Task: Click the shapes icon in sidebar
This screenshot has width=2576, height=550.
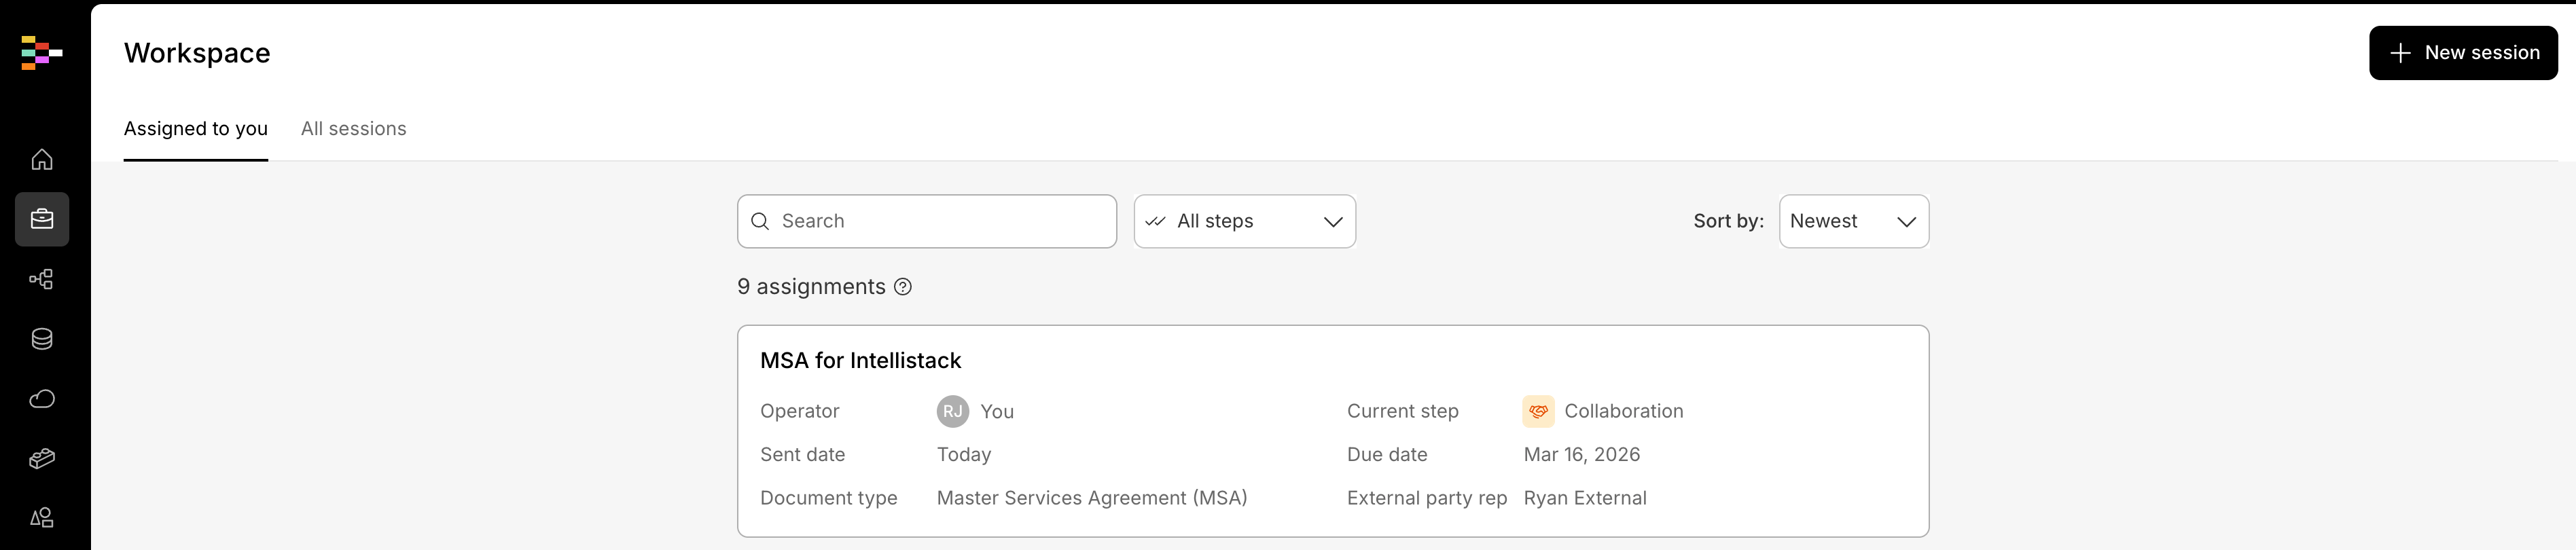Action: [42, 518]
